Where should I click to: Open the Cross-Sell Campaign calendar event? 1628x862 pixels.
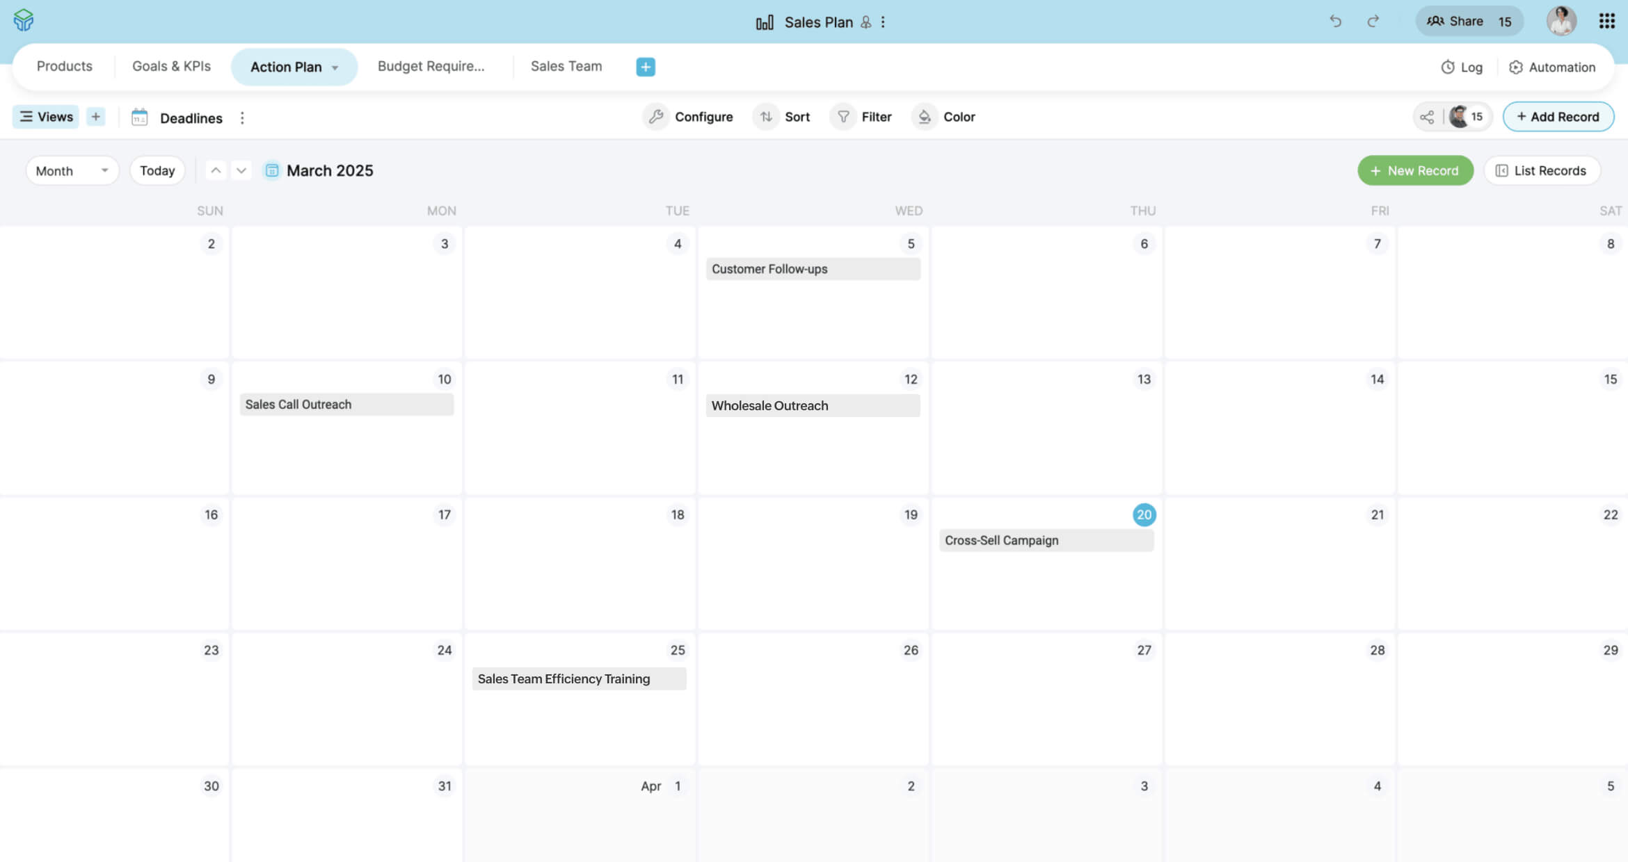point(1045,540)
